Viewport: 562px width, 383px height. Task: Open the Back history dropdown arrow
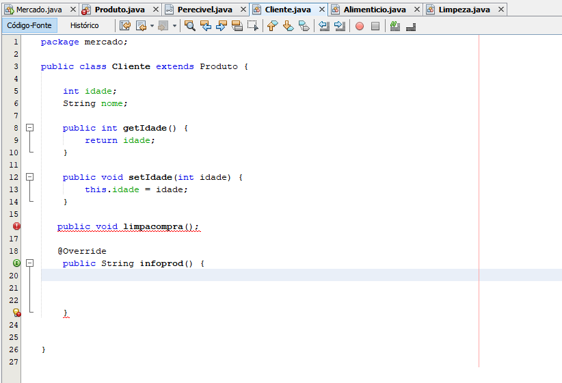(x=152, y=26)
